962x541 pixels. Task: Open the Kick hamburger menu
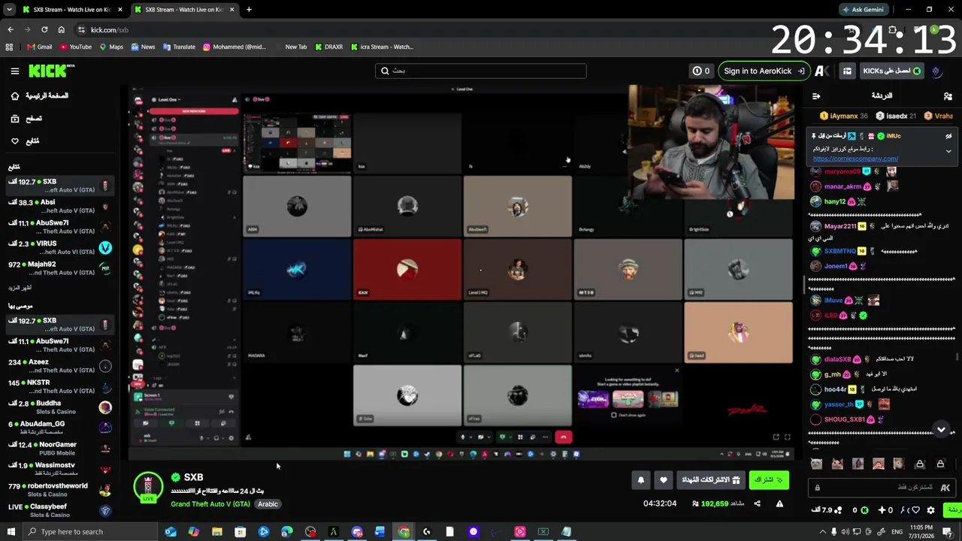[x=14, y=71]
